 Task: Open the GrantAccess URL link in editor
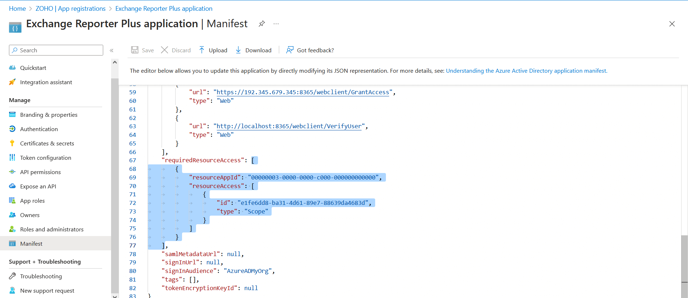point(303,92)
